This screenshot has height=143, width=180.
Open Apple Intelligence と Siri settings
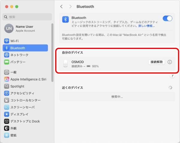click(x=28, y=79)
